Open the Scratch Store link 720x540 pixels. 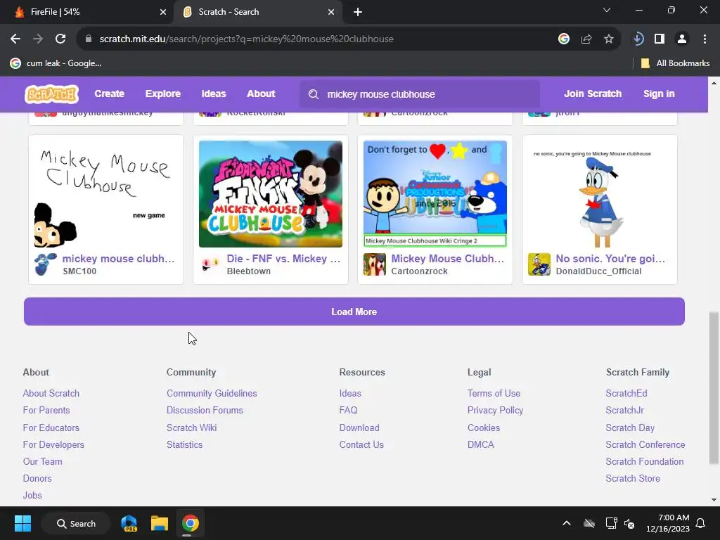(x=633, y=478)
